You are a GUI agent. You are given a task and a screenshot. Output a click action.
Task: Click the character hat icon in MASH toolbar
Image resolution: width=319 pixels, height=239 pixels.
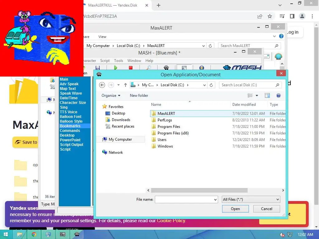(166, 68)
